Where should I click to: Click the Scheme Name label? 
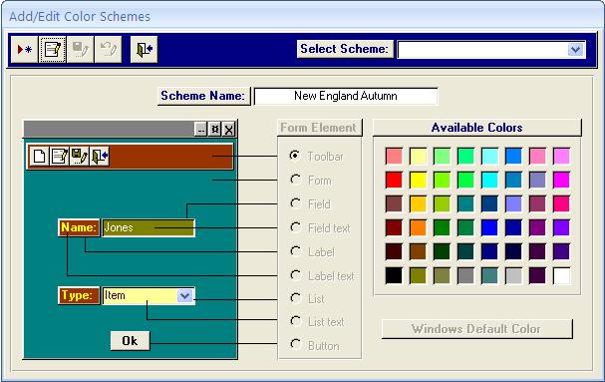coord(203,96)
